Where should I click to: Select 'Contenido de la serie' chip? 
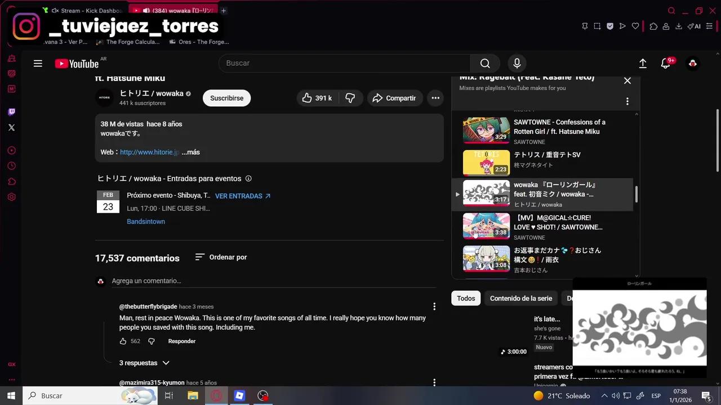pos(520,298)
